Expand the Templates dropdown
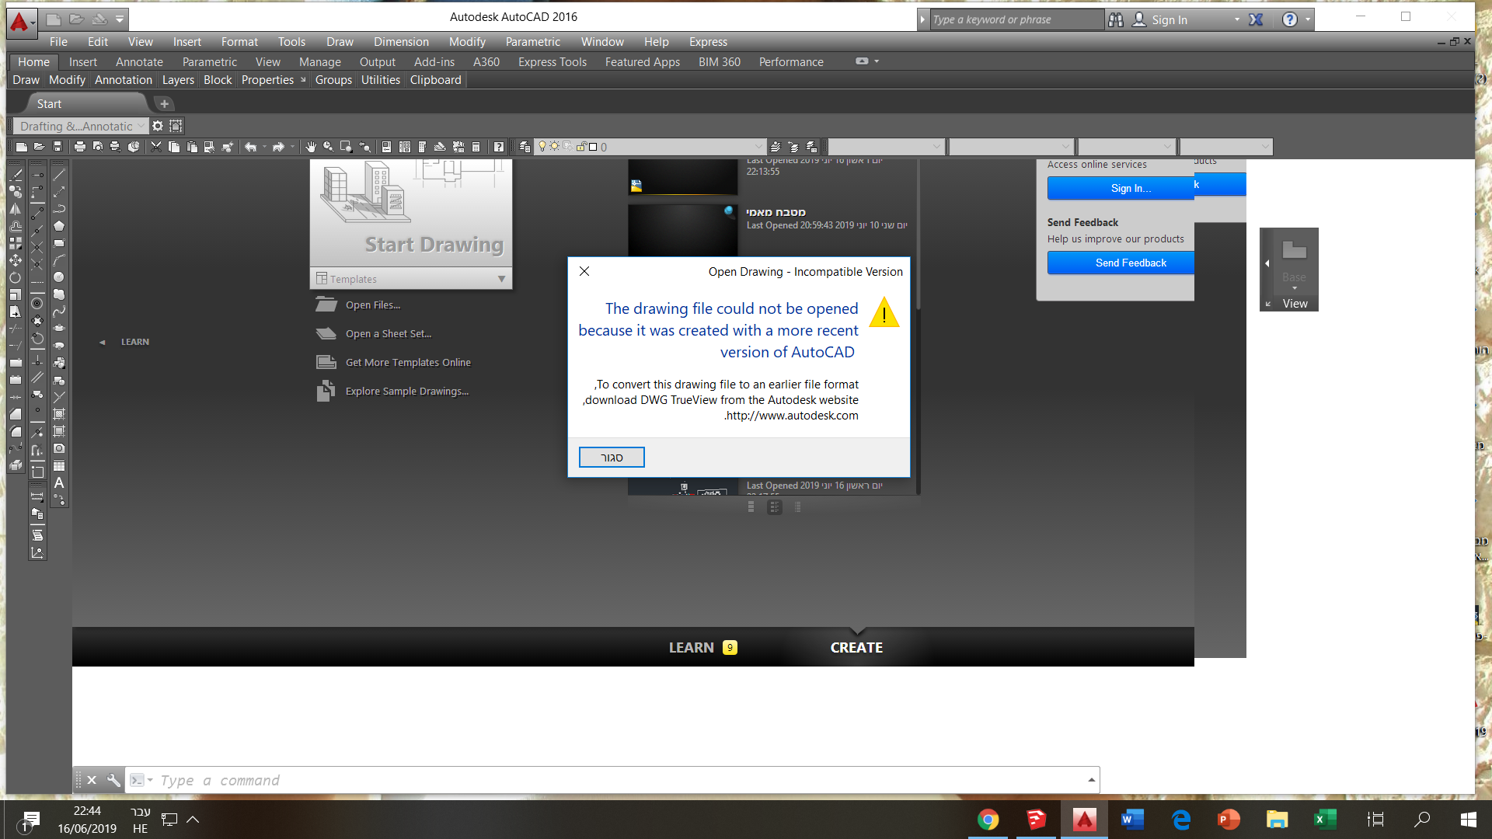Image resolution: width=1492 pixels, height=839 pixels. (501, 279)
